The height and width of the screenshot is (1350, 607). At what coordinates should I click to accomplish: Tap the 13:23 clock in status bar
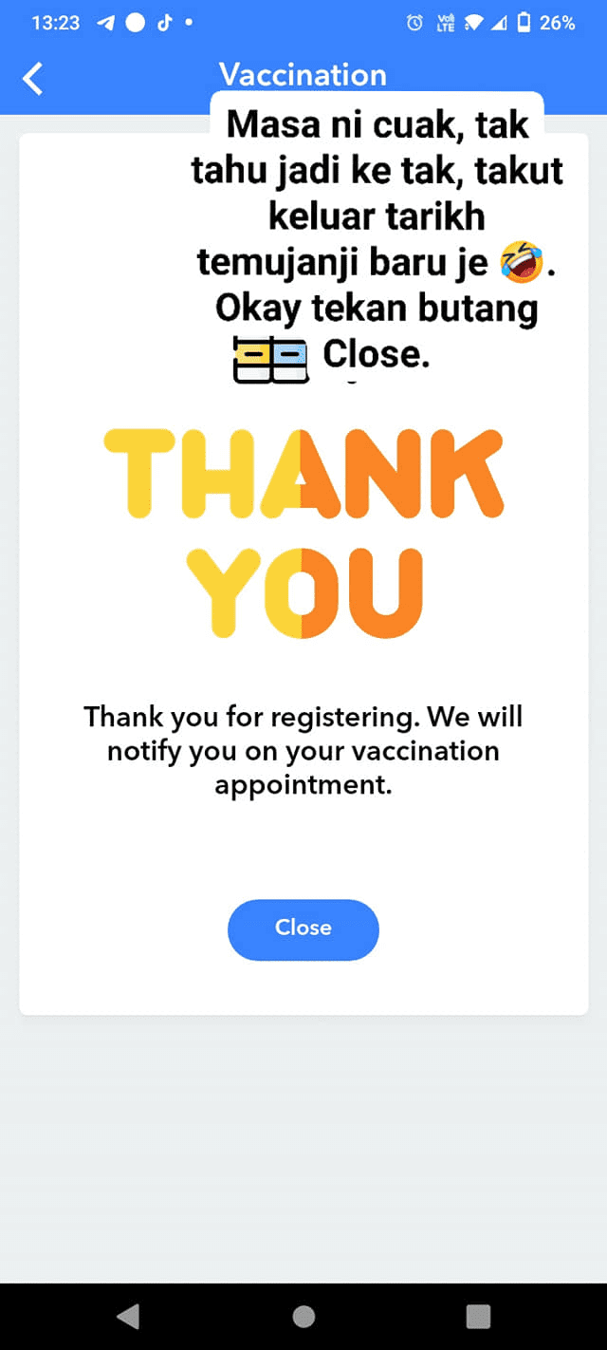(55, 24)
